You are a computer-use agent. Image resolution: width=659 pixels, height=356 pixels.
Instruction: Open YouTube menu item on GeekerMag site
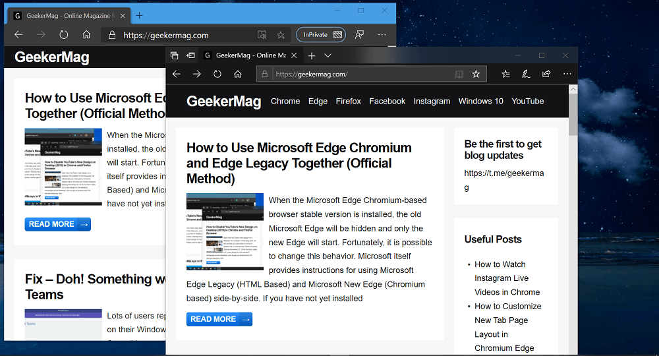click(x=527, y=102)
